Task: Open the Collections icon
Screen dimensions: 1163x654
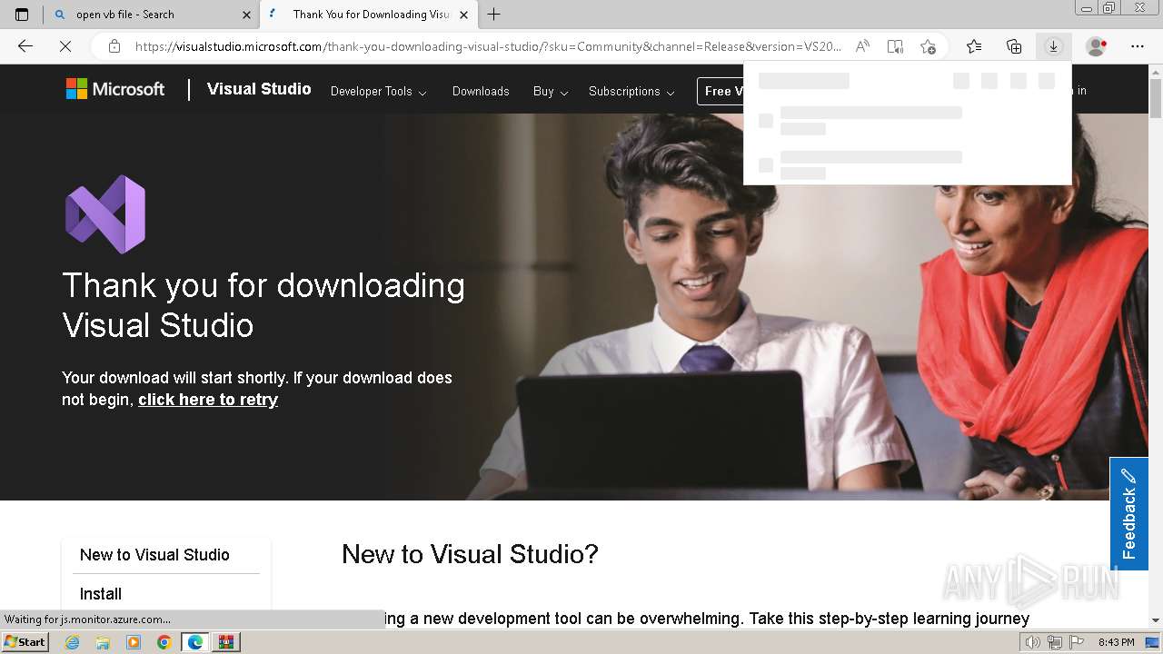Action: point(1014,46)
